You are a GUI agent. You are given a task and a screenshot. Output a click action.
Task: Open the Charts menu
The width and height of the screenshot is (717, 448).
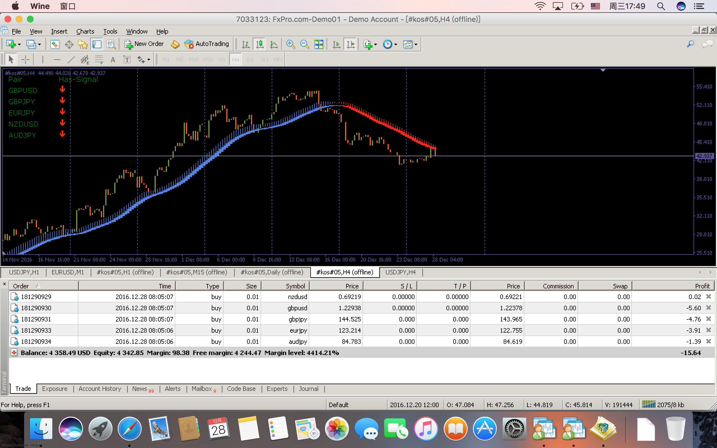coord(85,31)
